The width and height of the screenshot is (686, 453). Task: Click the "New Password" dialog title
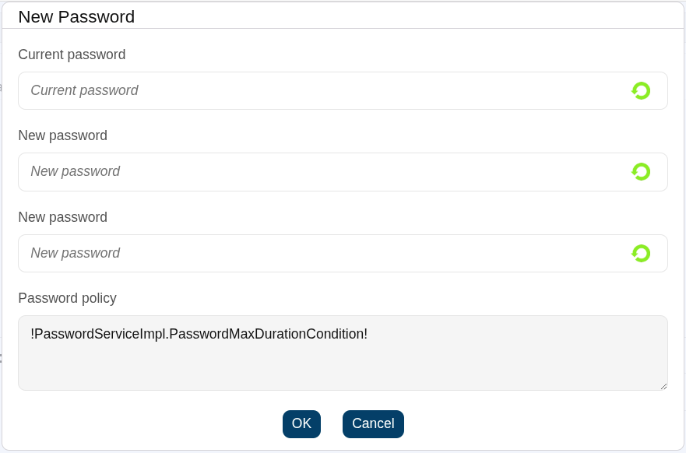[76, 17]
